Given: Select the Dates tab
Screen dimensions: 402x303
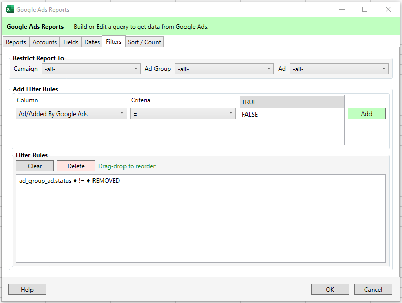Looking at the screenshot, I should (92, 42).
